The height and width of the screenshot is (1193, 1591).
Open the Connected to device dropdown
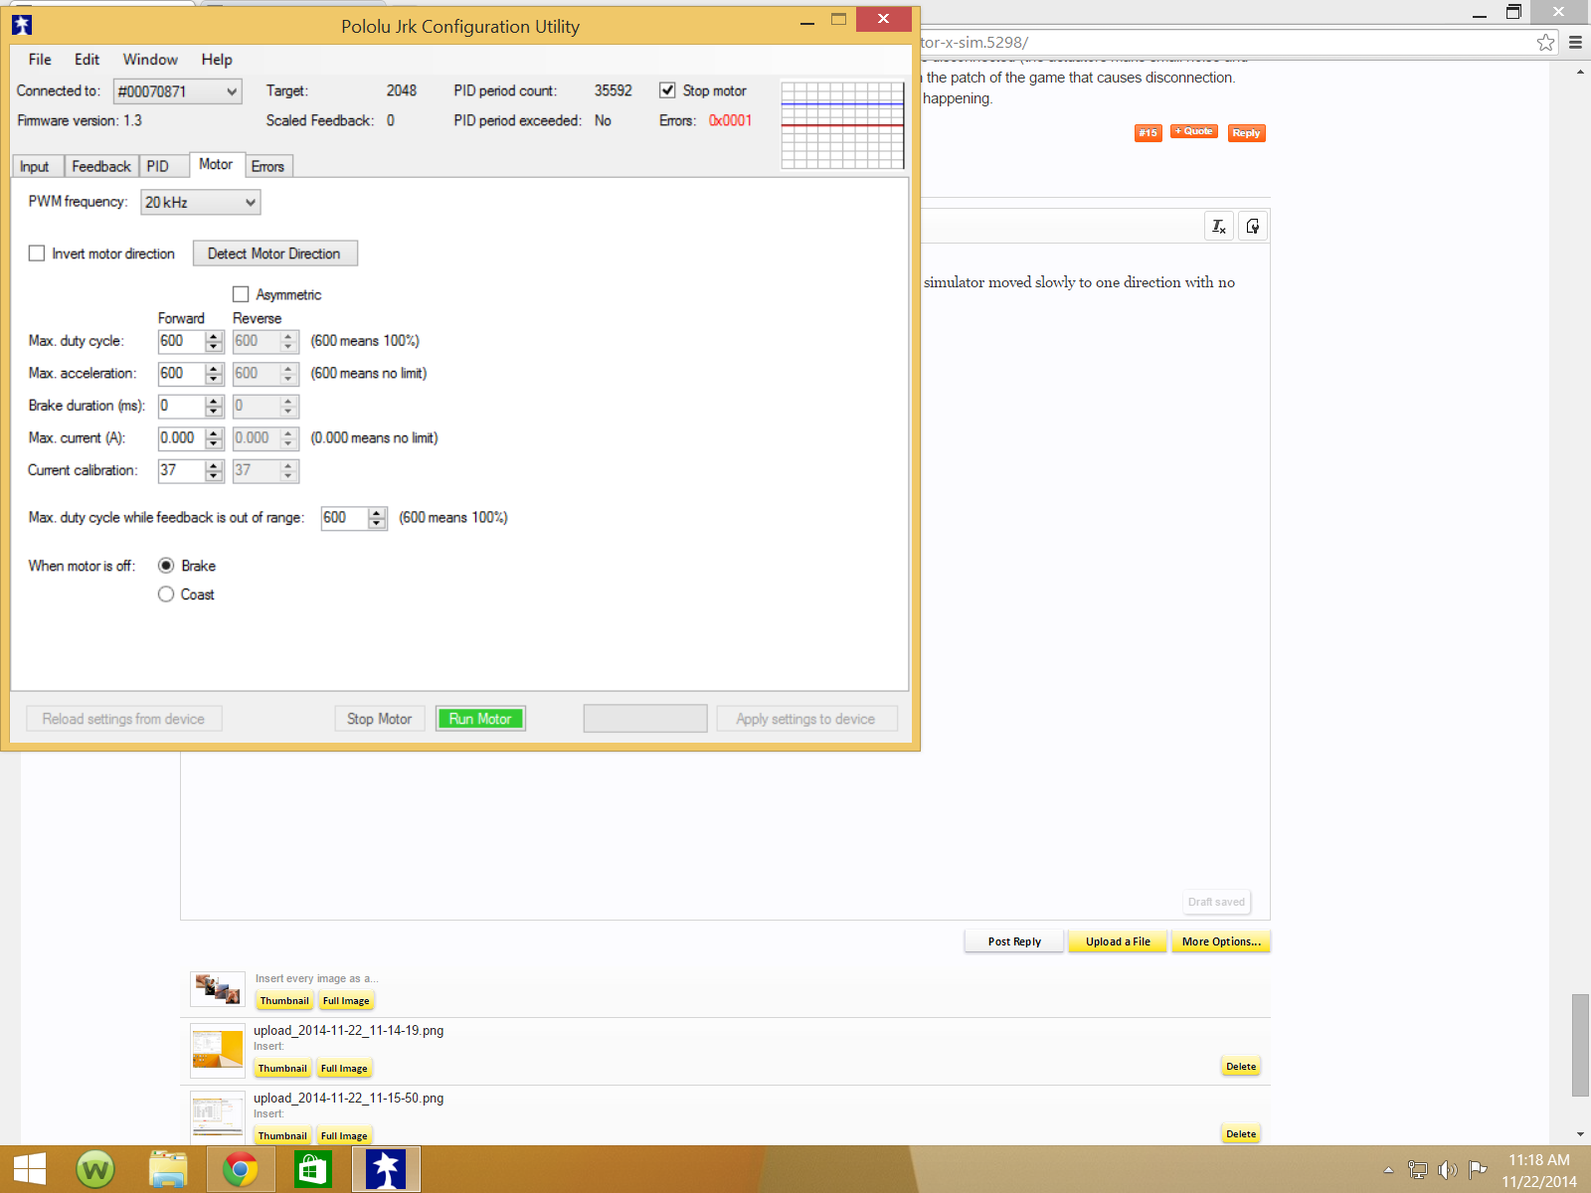click(177, 91)
